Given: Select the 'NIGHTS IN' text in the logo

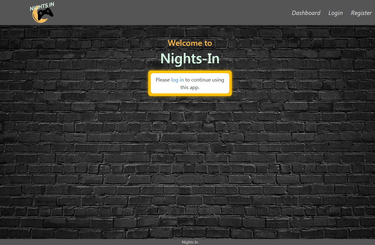Looking at the screenshot, I should coord(41,6).
